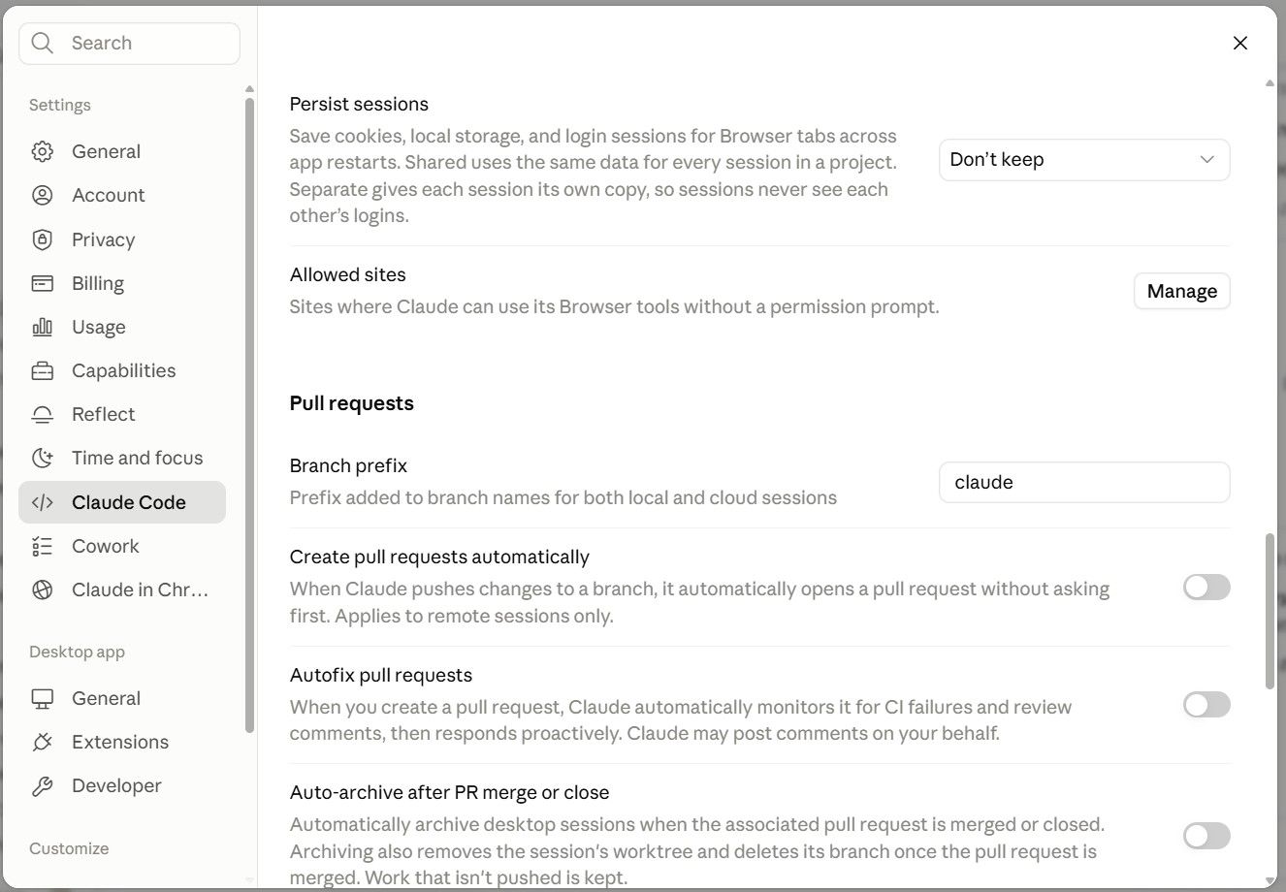
Task: Click the Branch prefix input field
Action: (x=1084, y=482)
